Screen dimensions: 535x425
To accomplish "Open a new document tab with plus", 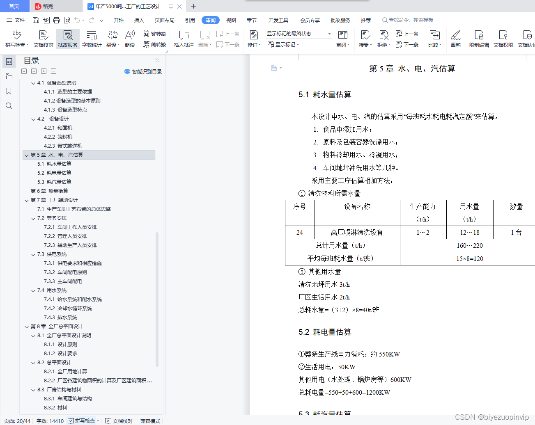I will [193, 6].
